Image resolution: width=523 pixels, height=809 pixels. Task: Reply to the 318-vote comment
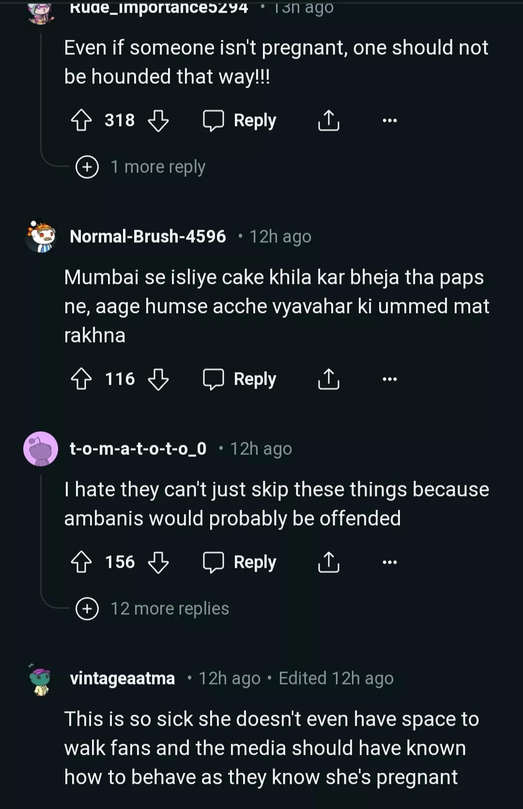coord(240,120)
